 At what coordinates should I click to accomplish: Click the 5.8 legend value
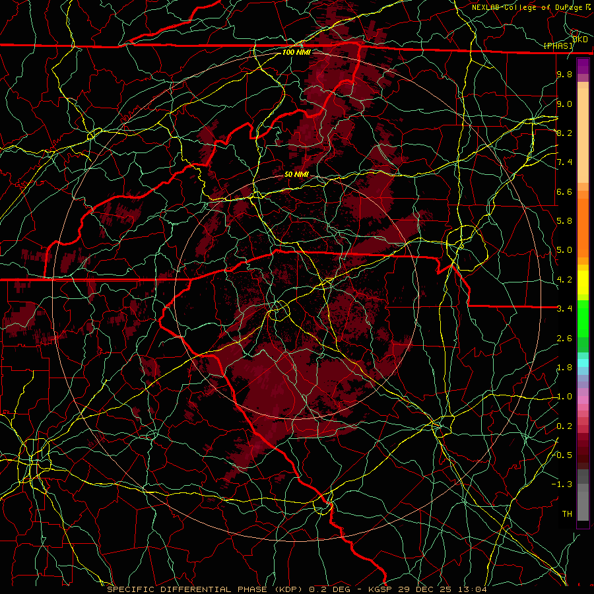click(x=564, y=221)
